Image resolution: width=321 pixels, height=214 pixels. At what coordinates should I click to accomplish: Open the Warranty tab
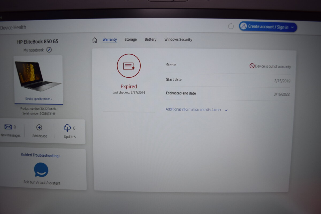tap(110, 40)
